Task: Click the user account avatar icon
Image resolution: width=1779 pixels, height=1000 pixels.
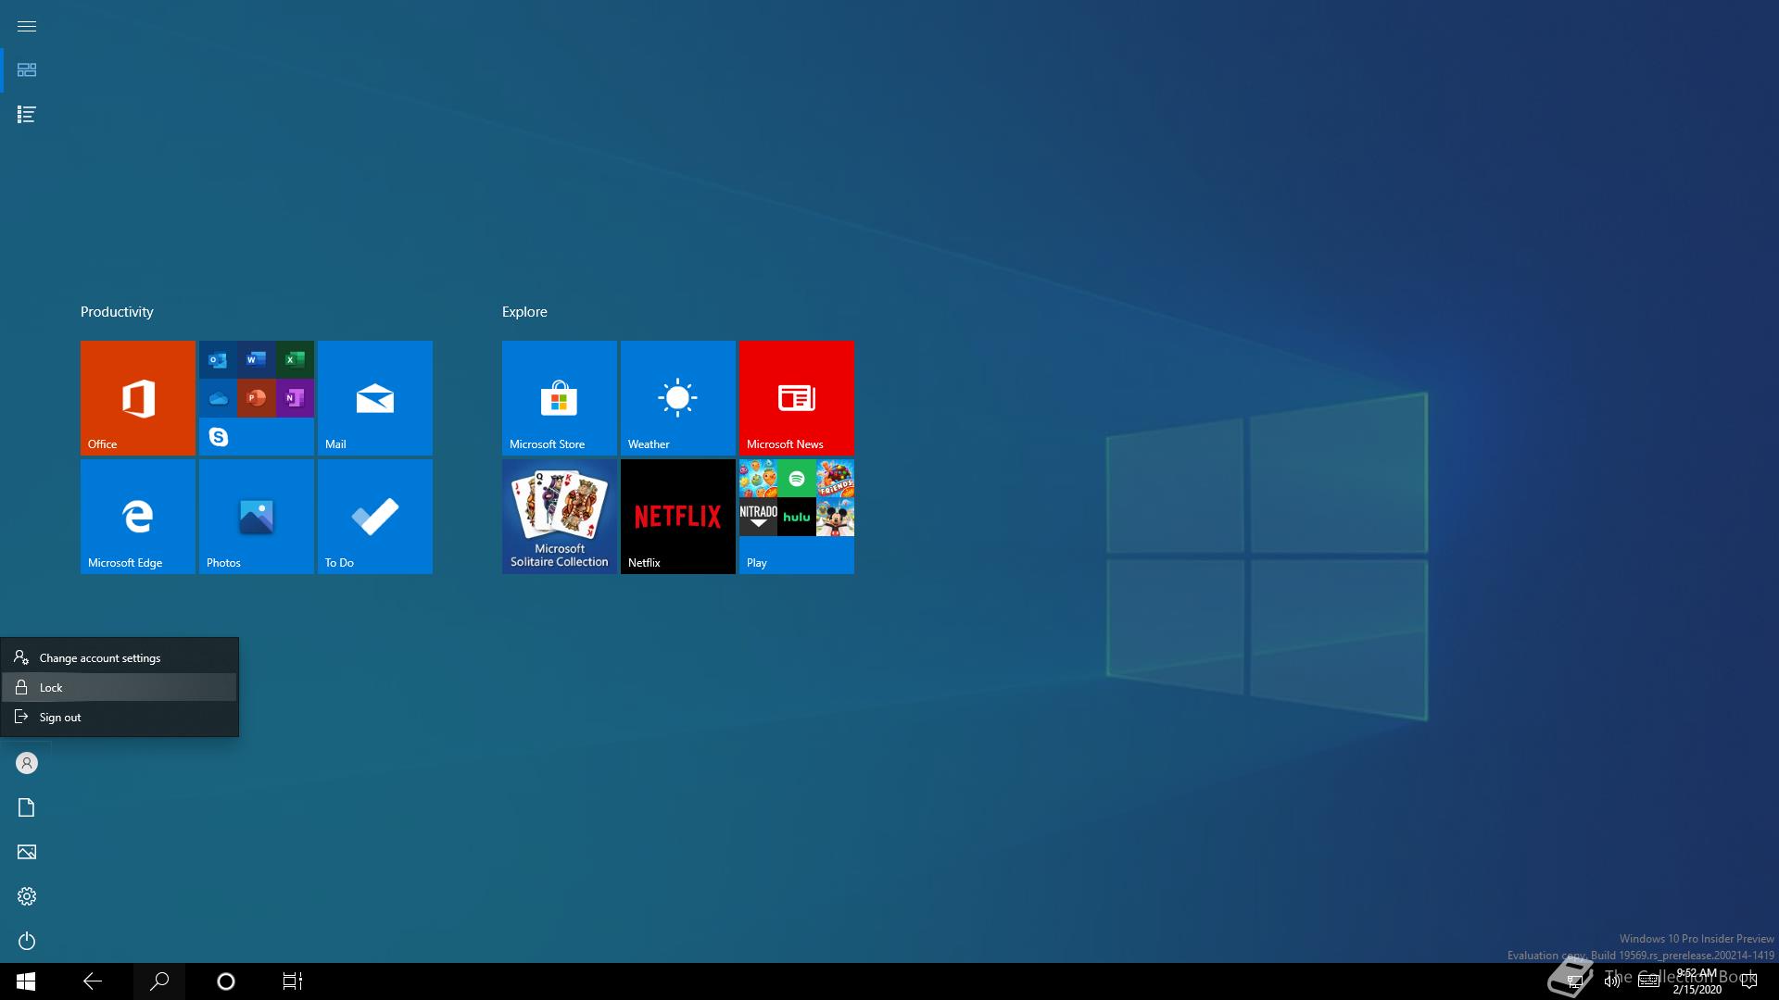Action: pyautogui.click(x=27, y=763)
